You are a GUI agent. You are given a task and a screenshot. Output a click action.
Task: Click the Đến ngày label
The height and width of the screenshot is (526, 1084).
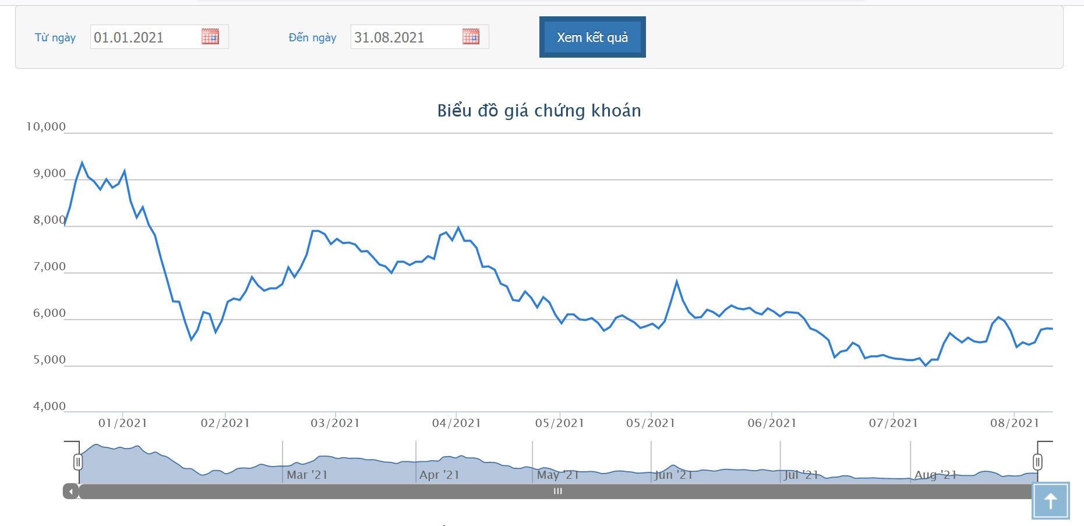[312, 37]
